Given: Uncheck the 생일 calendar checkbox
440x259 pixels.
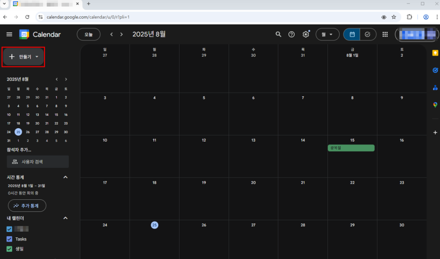Looking at the screenshot, I should tap(10, 249).
